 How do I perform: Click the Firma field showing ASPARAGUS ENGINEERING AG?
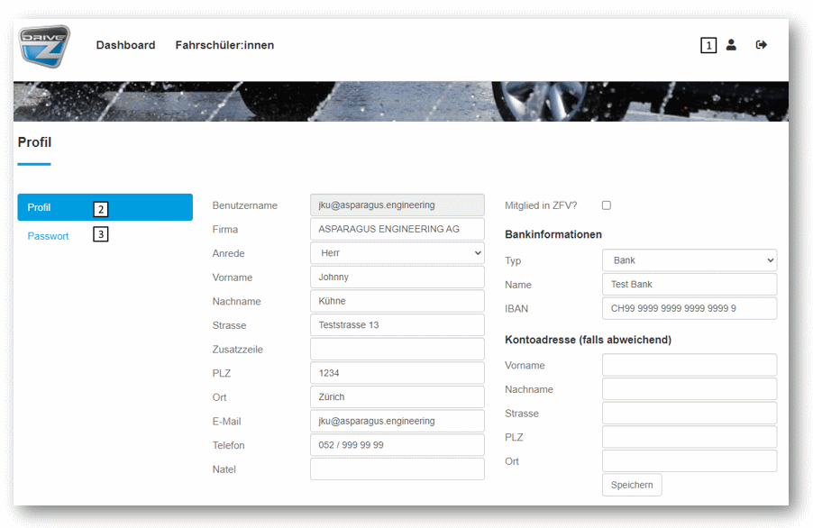[x=397, y=228]
